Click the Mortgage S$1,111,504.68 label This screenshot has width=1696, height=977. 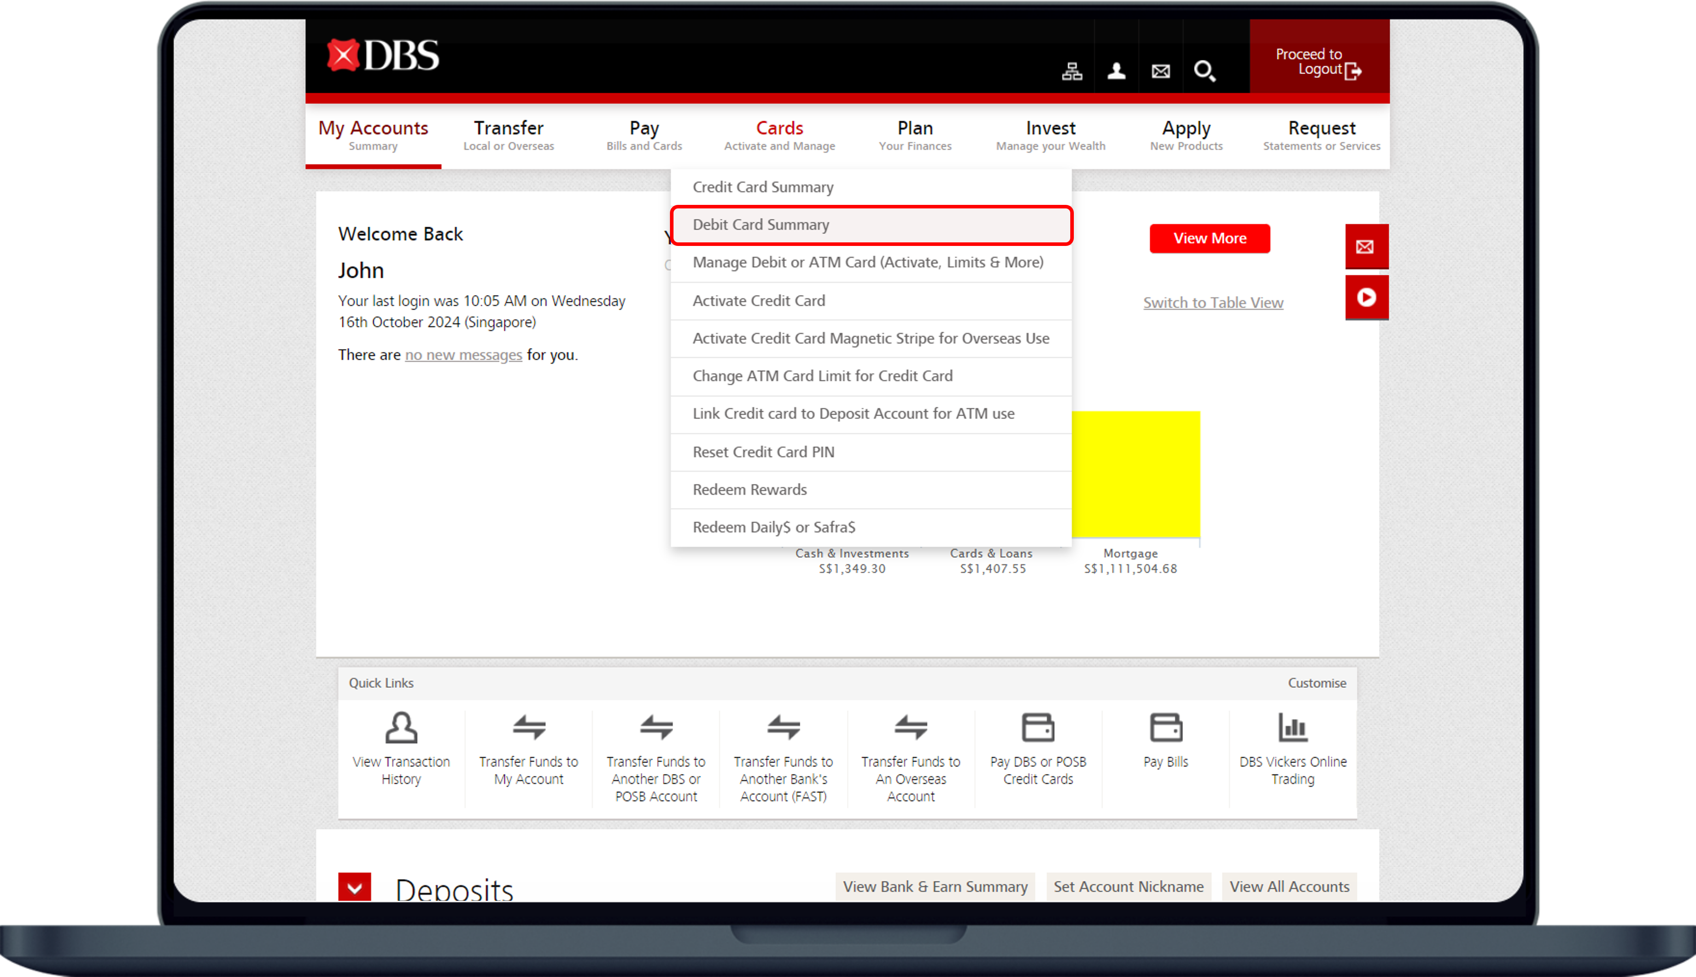1130,561
